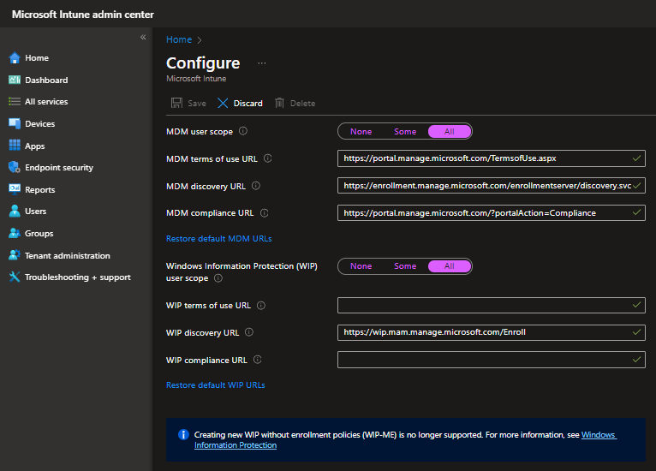Click the Users person icon
The height and width of the screenshot is (471, 656).
pyautogui.click(x=15, y=211)
